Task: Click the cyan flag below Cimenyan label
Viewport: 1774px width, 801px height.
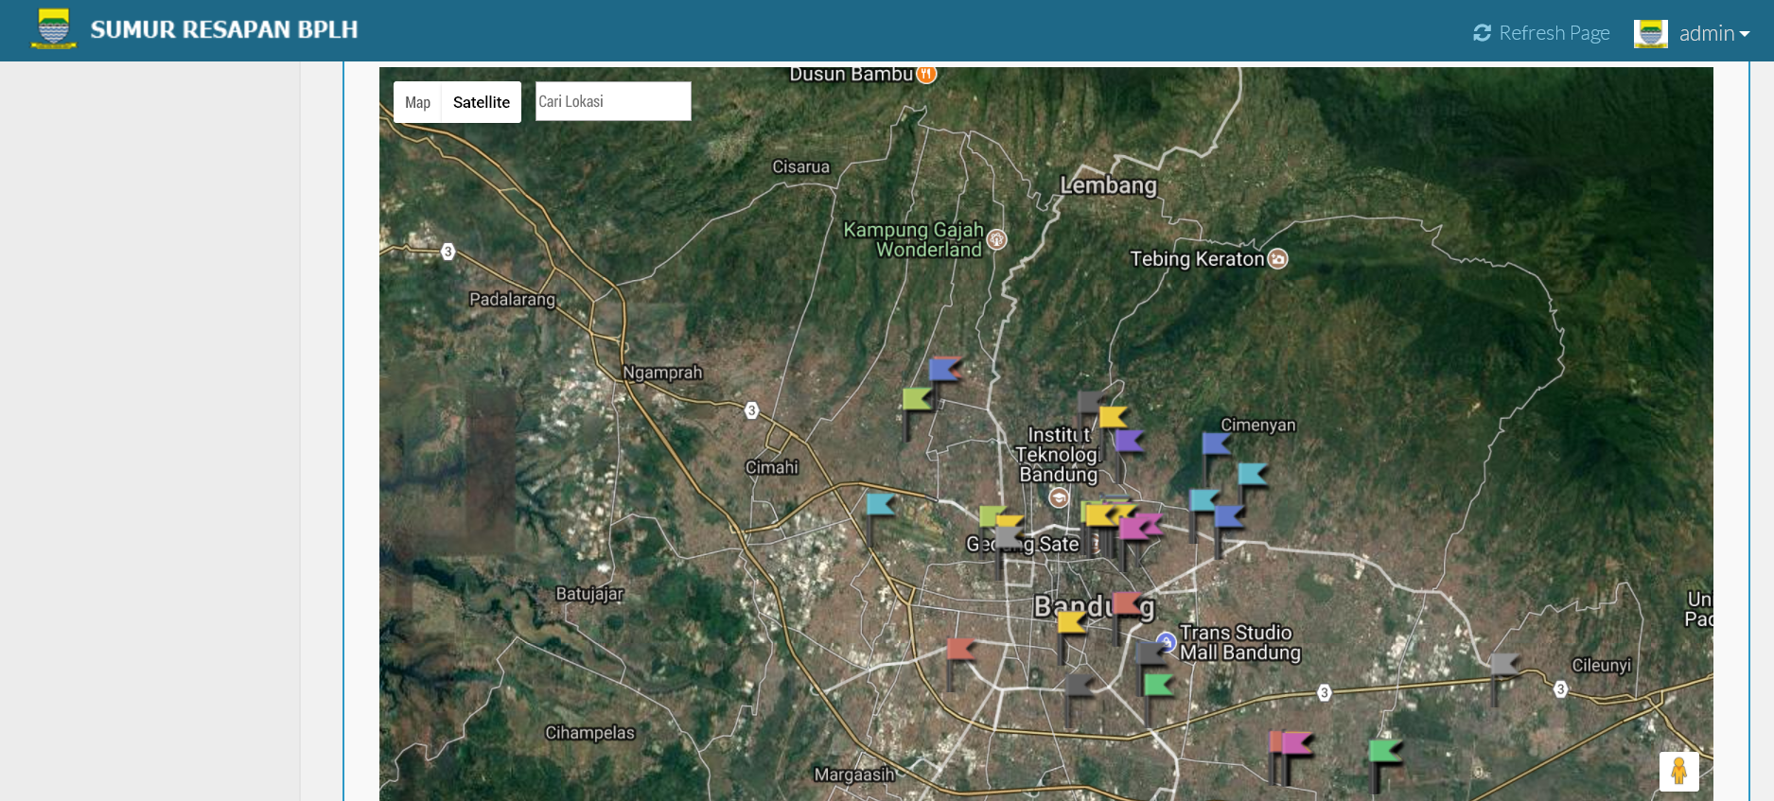Action: tap(1251, 474)
